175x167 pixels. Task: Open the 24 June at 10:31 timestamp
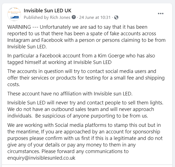pyautogui.click(x=95, y=17)
